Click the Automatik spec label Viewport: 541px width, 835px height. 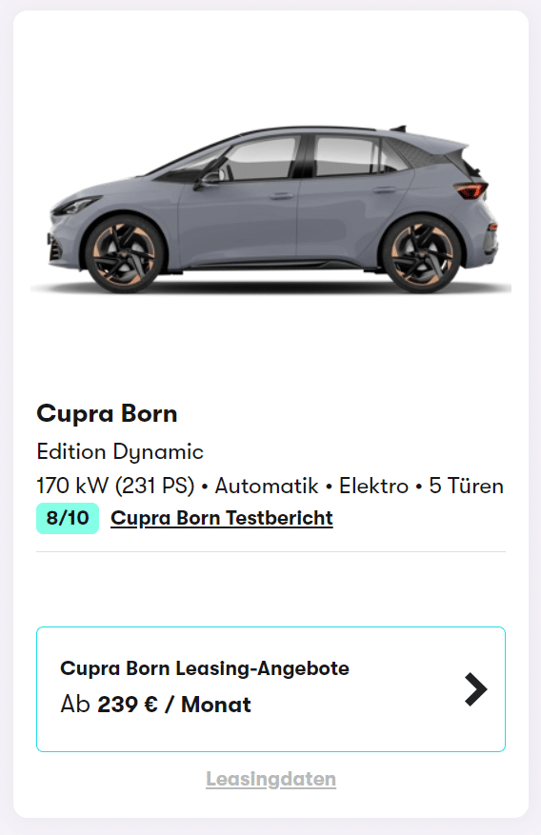267,487
